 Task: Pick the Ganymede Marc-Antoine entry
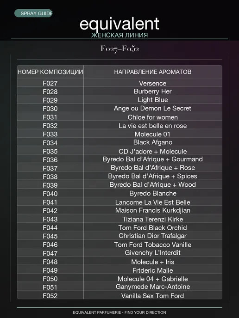153,287
